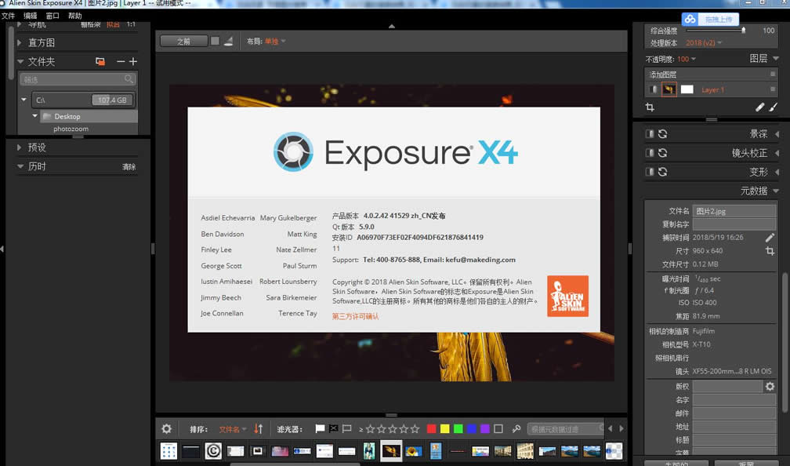Open the 窗口 menu

[x=53, y=16]
